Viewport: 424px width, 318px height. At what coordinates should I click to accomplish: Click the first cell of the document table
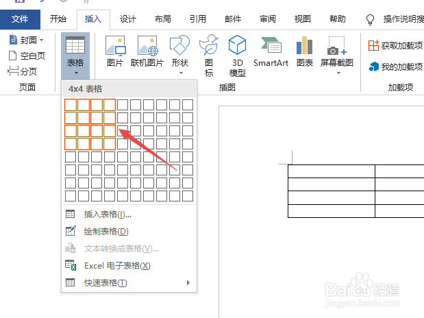coord(332,171)
